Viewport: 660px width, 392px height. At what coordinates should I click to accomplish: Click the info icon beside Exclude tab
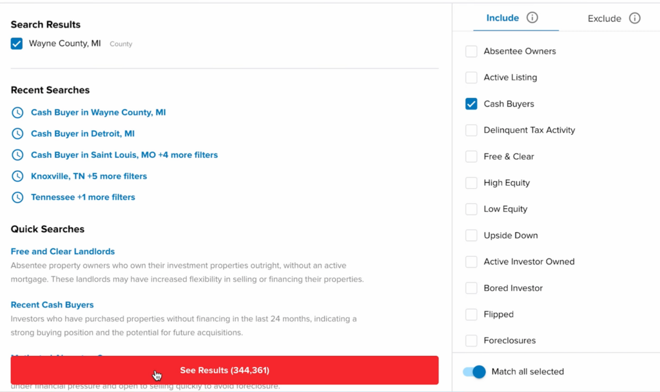[636, 18]
